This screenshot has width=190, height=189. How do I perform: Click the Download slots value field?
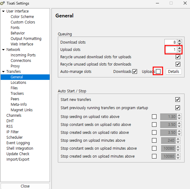point(171,42)
